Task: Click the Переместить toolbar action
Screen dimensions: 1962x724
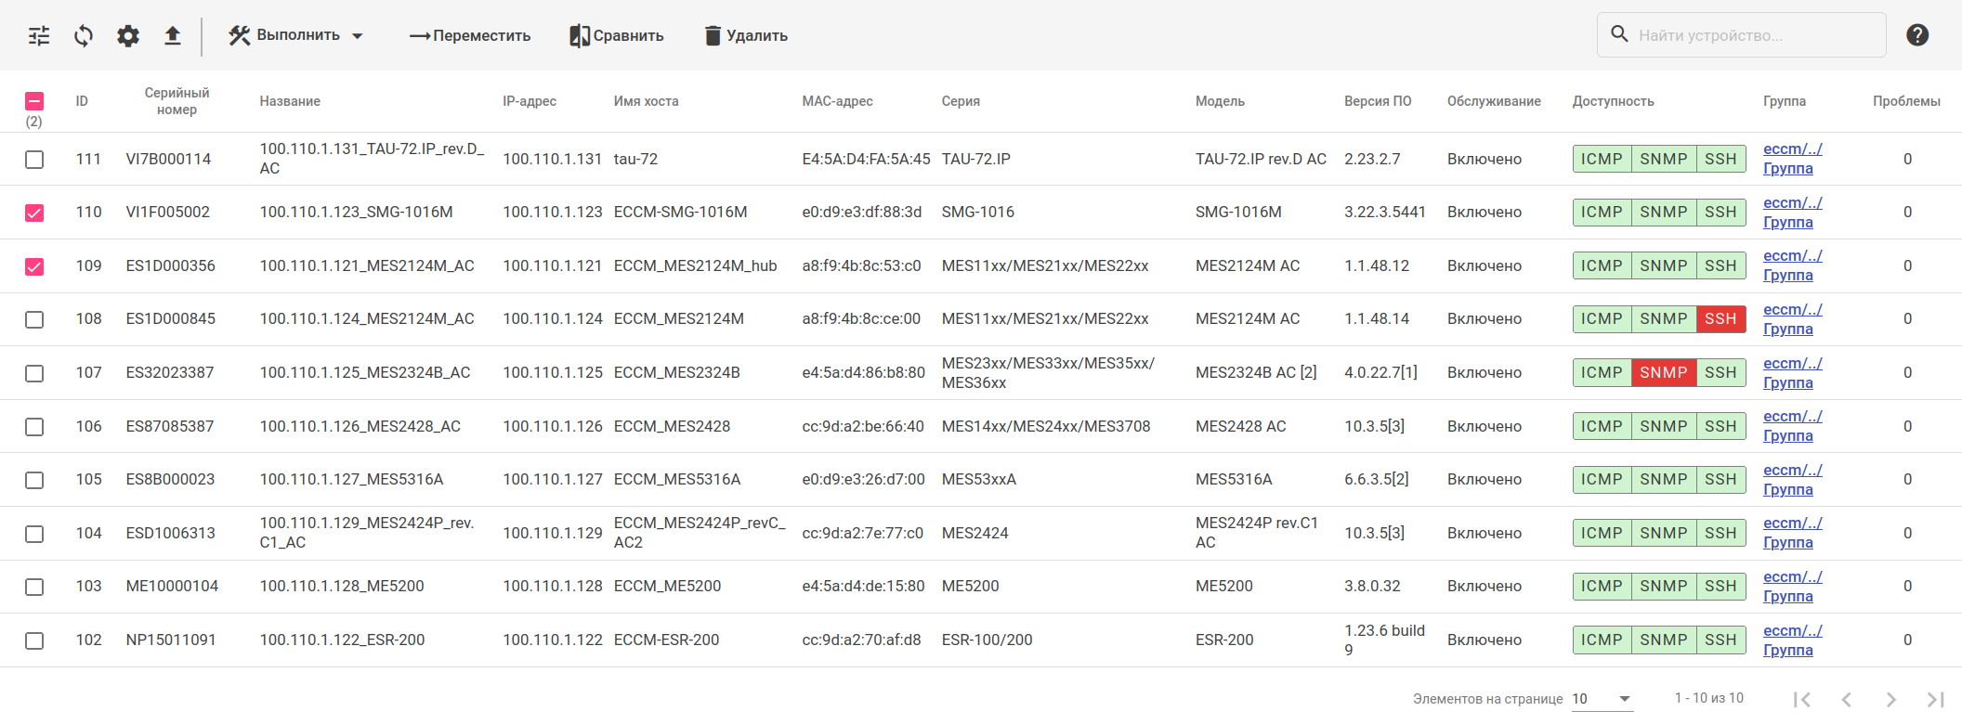Action: tap(470, 36)
